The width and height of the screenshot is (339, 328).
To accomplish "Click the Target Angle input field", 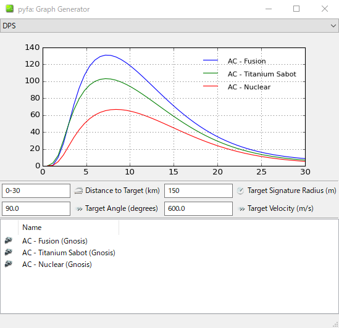I will [36, 208].
